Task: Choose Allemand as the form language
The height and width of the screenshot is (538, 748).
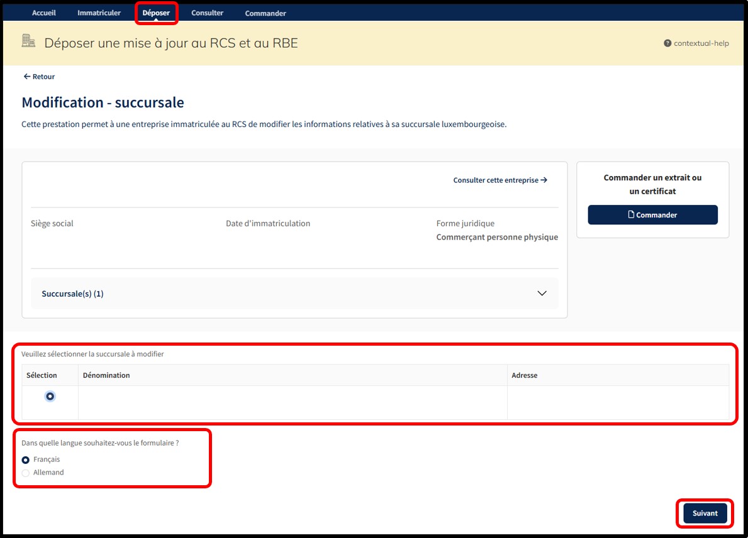Action: [26, 473]
